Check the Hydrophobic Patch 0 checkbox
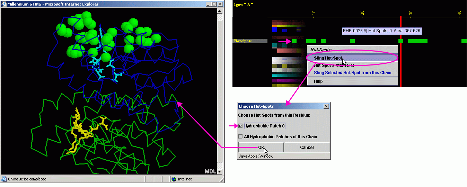Viewport: 467px width, 187px height. point(241,126)
